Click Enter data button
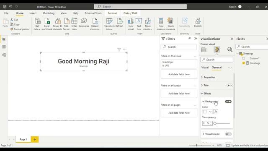 74,24
